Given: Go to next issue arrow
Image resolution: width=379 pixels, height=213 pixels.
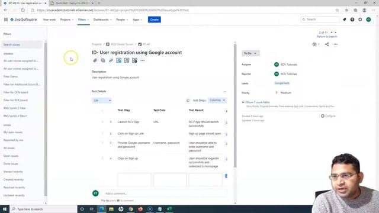Looking at the screenshot, I should click(336, 33).
